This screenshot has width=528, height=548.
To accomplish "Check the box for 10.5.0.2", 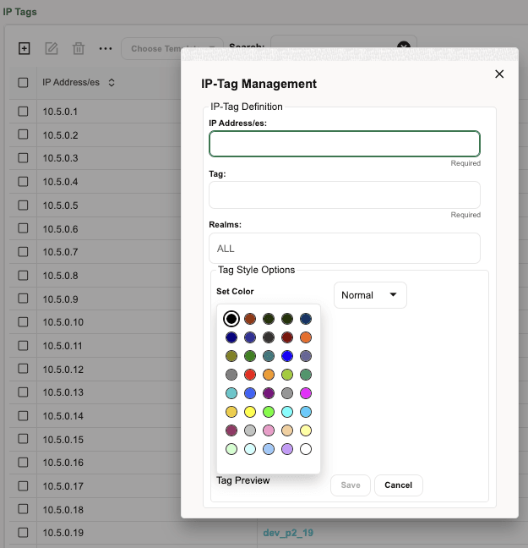I will (23, 134).
